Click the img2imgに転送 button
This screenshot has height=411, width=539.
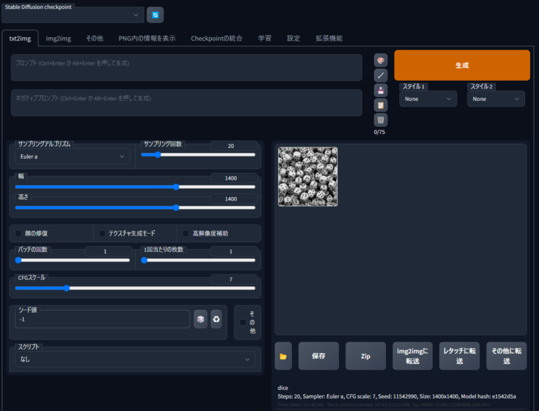point(413,356)
